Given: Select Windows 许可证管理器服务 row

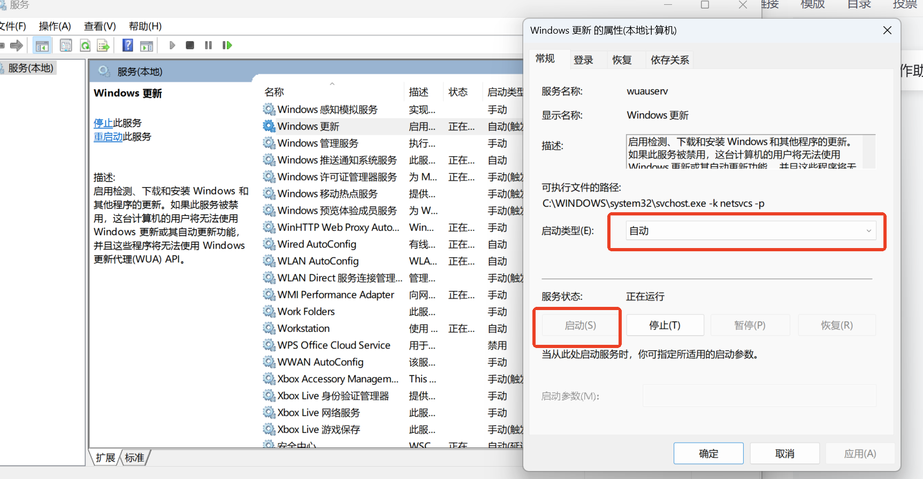Looking at the screenshot, I should click(393, 177).
